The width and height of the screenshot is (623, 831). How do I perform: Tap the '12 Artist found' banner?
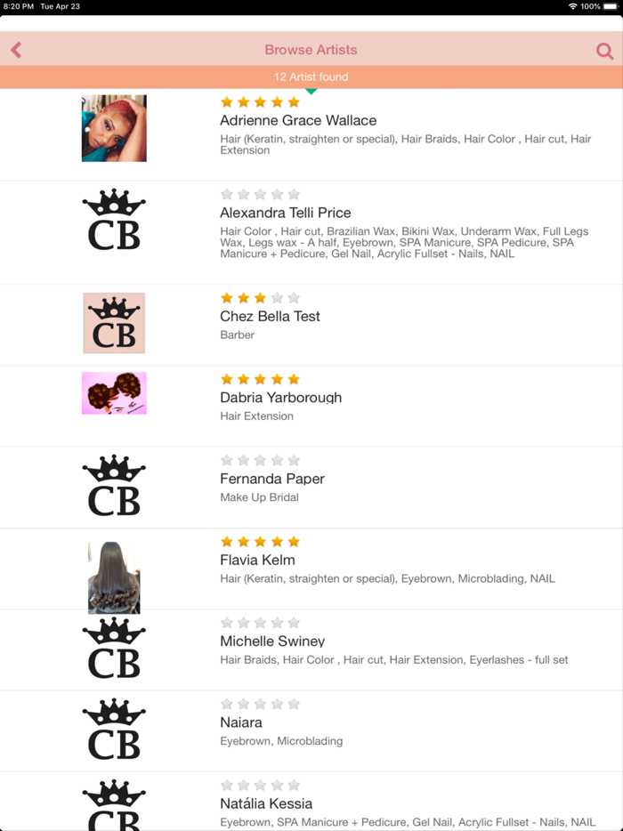click(x=311, y=77)
